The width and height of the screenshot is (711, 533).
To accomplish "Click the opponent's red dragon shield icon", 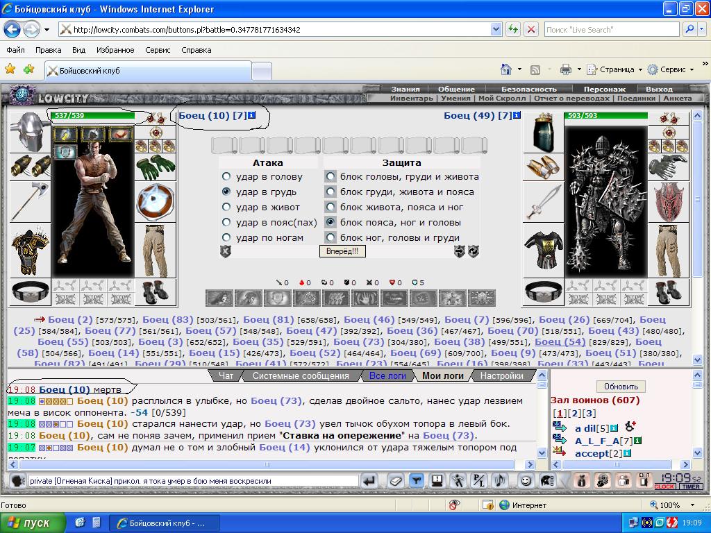I will tap(669, 202).
